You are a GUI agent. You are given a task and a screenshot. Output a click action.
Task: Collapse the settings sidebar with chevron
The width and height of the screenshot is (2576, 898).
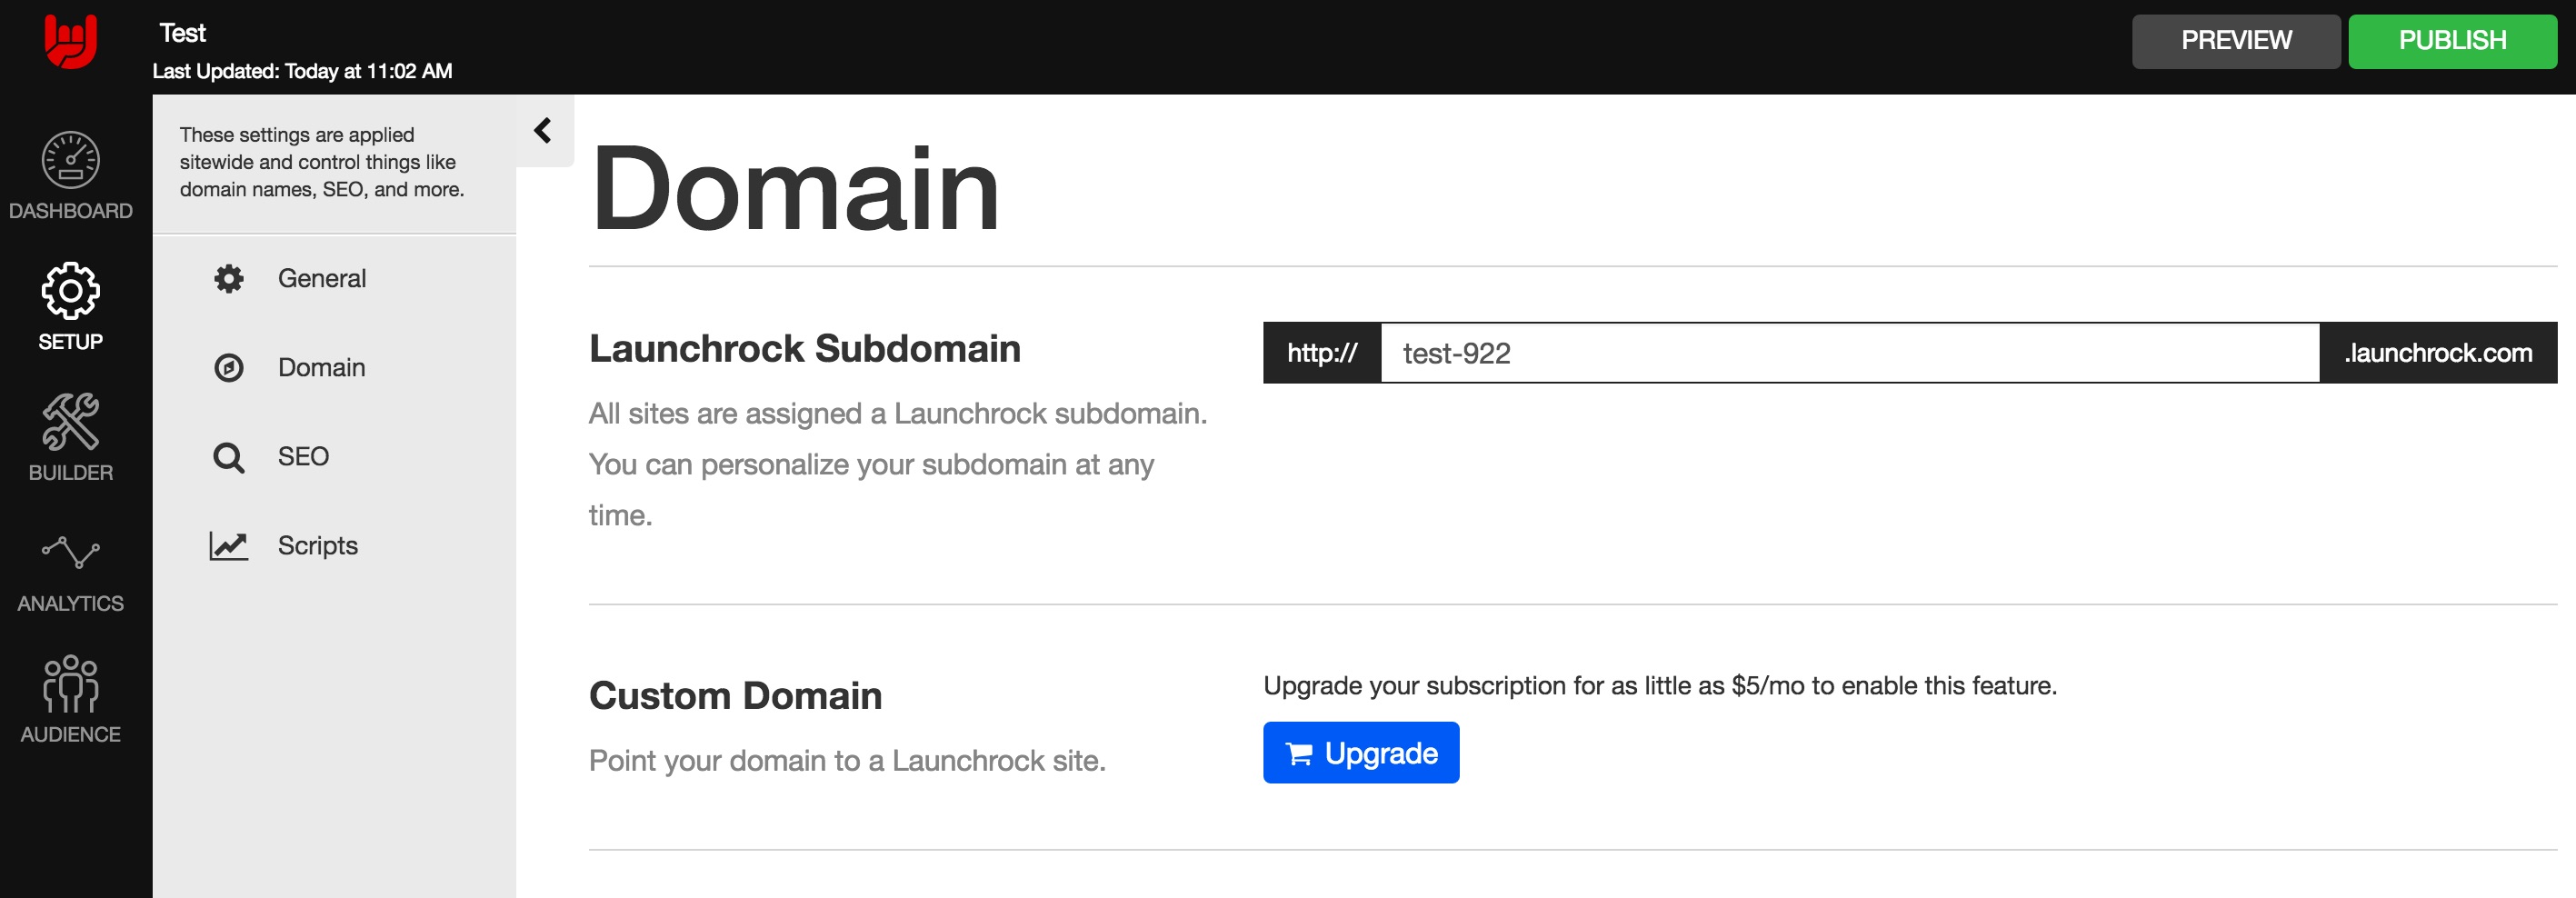543,131
